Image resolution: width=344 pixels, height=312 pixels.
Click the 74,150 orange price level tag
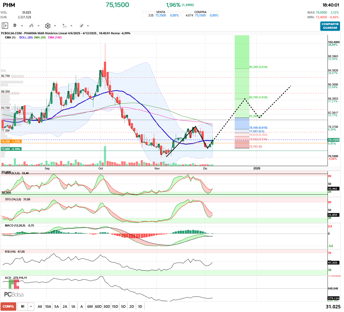(x=11, y=141)
